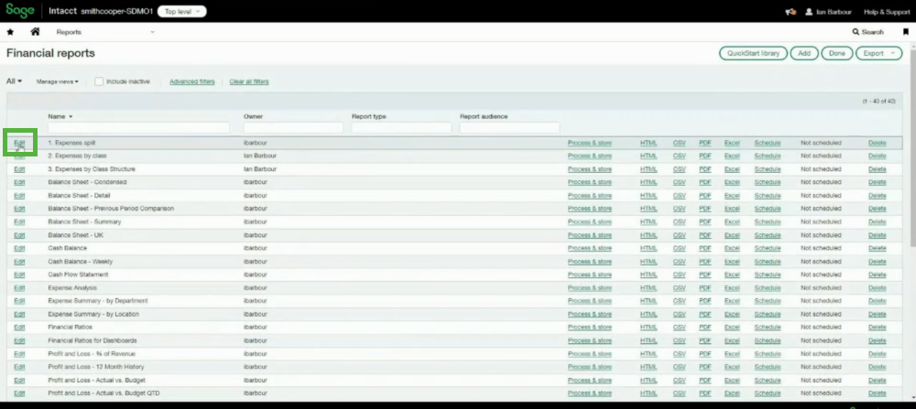Delete the Cash Balance - Weekly report

click(x=877, y=262)
